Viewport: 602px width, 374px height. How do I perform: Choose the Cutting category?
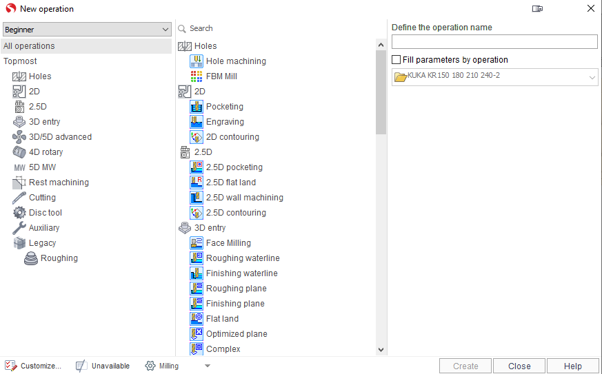[x=34, y=198]
